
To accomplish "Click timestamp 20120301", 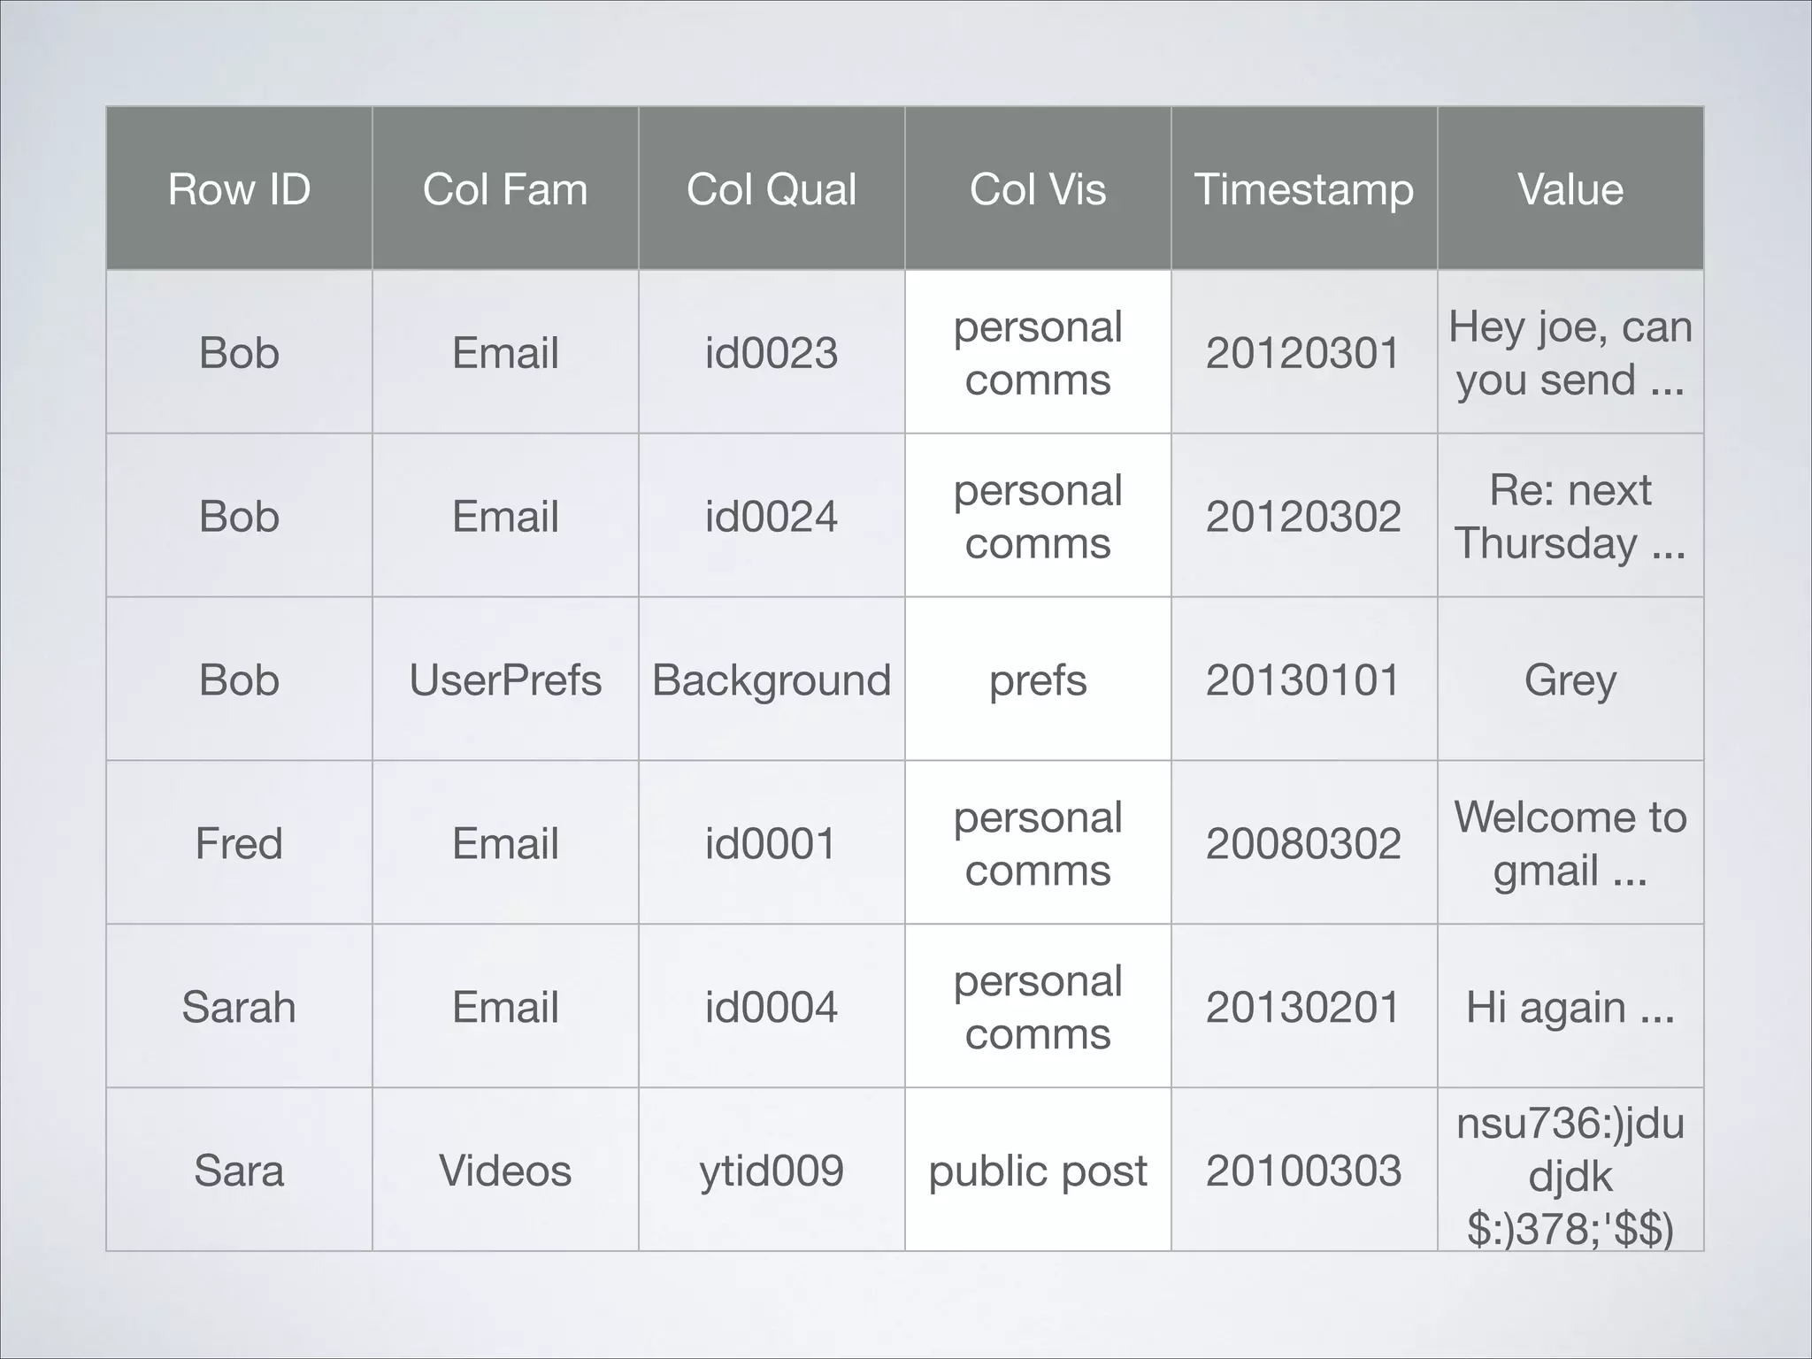I will tap(1304, 352).
